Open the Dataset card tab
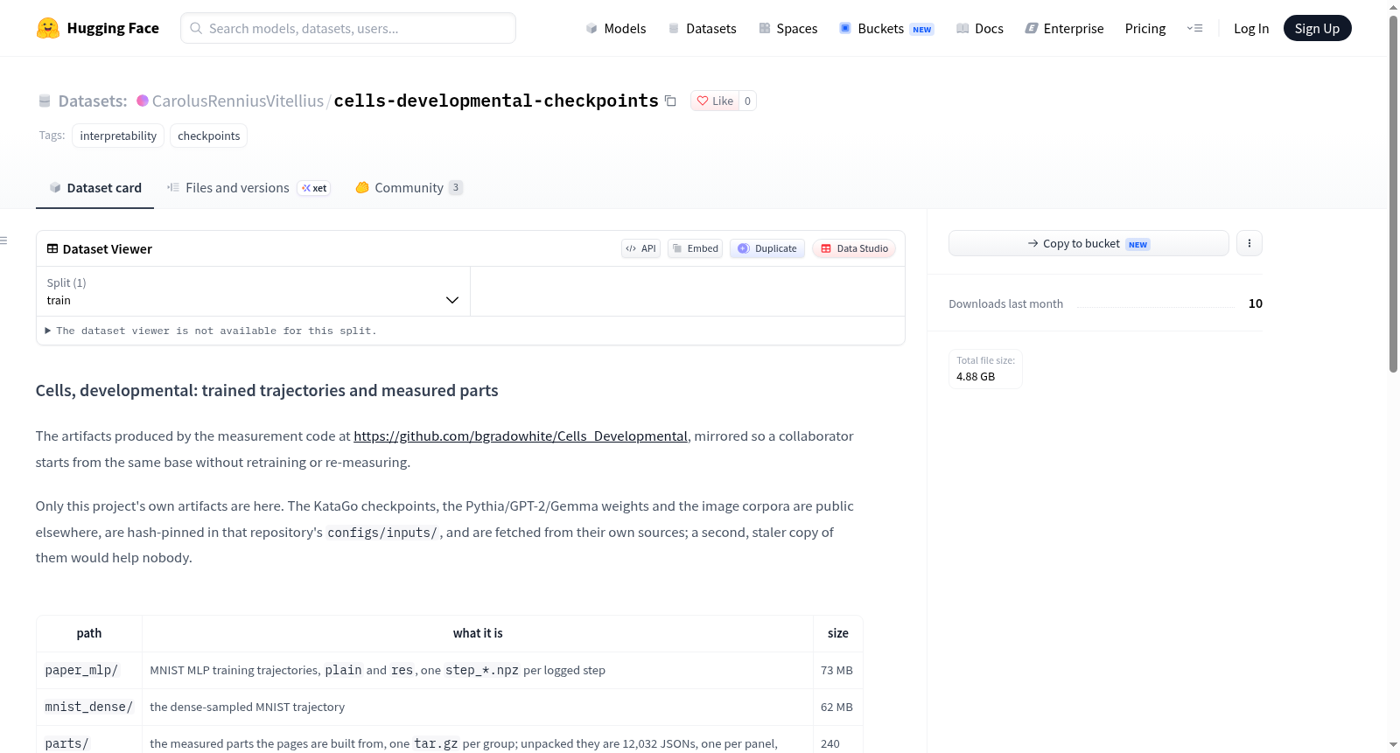Image resolution: width=1400 pixels, height=753 pixels. point(94,188)
